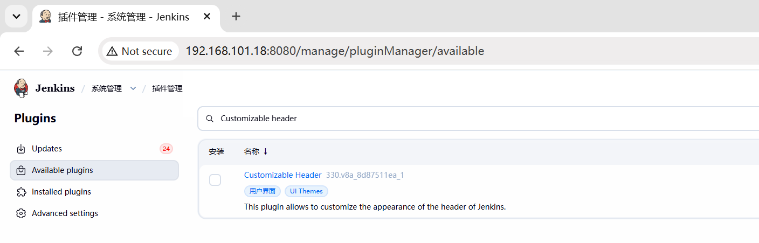The image size is (759, 243).
Task: Click the Available plugins shopping bag icon
Action: click(x=21, y=170)
